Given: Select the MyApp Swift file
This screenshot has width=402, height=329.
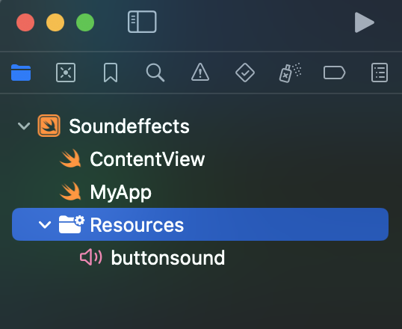Looking at the screenshot, I should coord(105,192).
